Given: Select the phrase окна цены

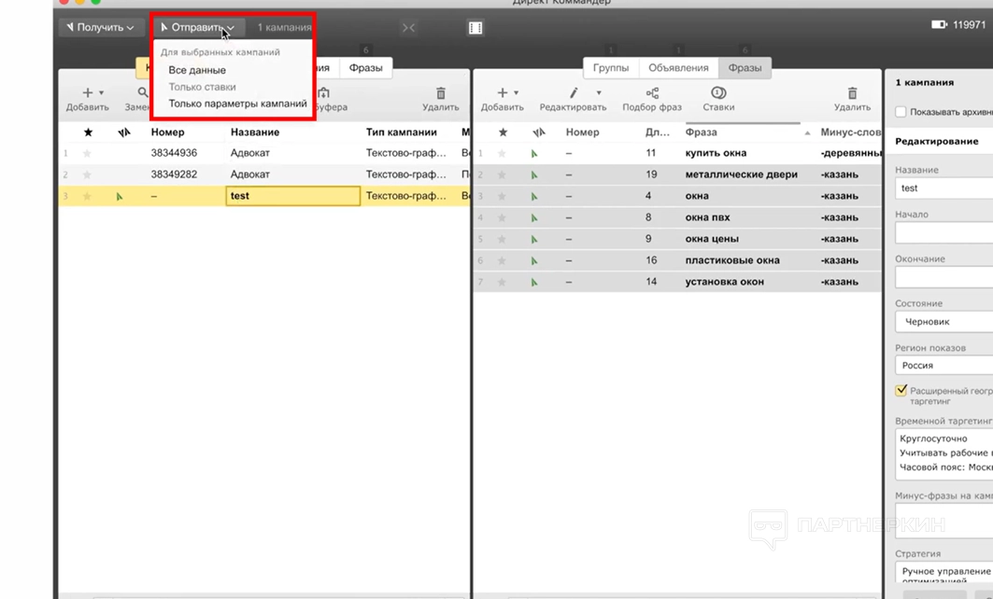Looking at the screenshot, I should tap(712, 239).
